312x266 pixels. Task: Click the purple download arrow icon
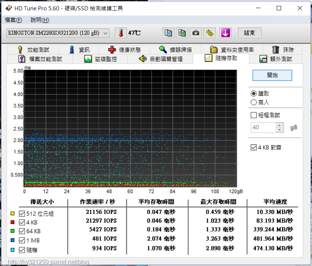(226, 33)
